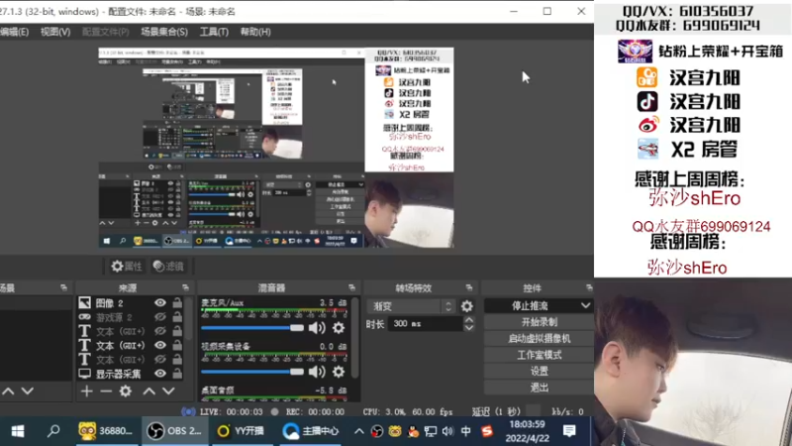Screen dimensions: 792x446
Task: Open the 编辑(E) menu
Action: (14, 32)
